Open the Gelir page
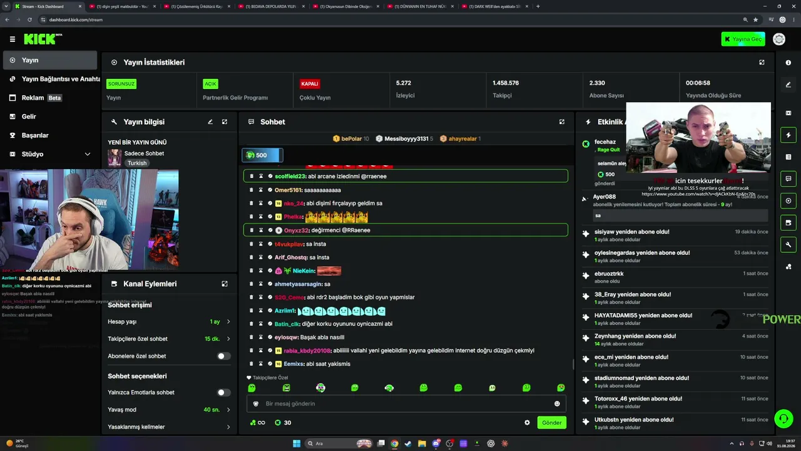 (x=50, y=117)
